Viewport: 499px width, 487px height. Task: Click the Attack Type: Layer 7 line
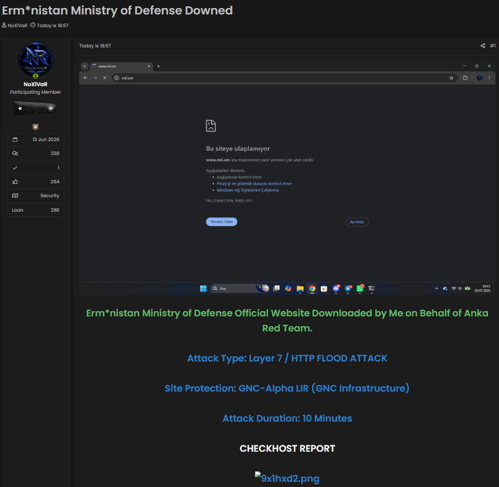pos(287,358)
